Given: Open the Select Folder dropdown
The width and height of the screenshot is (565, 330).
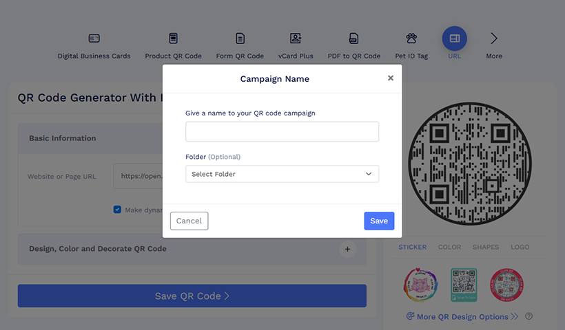Looking at the screenshot, I should [x=282, y=174].
